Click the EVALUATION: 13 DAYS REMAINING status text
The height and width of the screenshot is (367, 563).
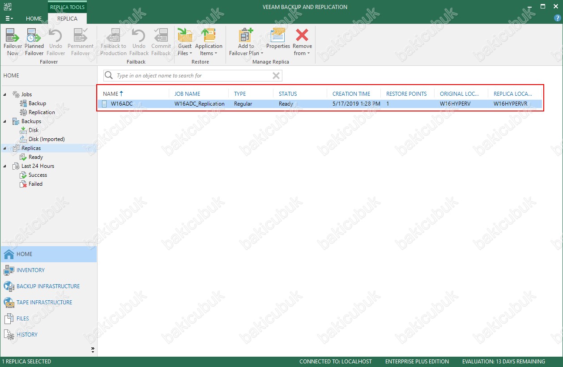pos(503,362)
